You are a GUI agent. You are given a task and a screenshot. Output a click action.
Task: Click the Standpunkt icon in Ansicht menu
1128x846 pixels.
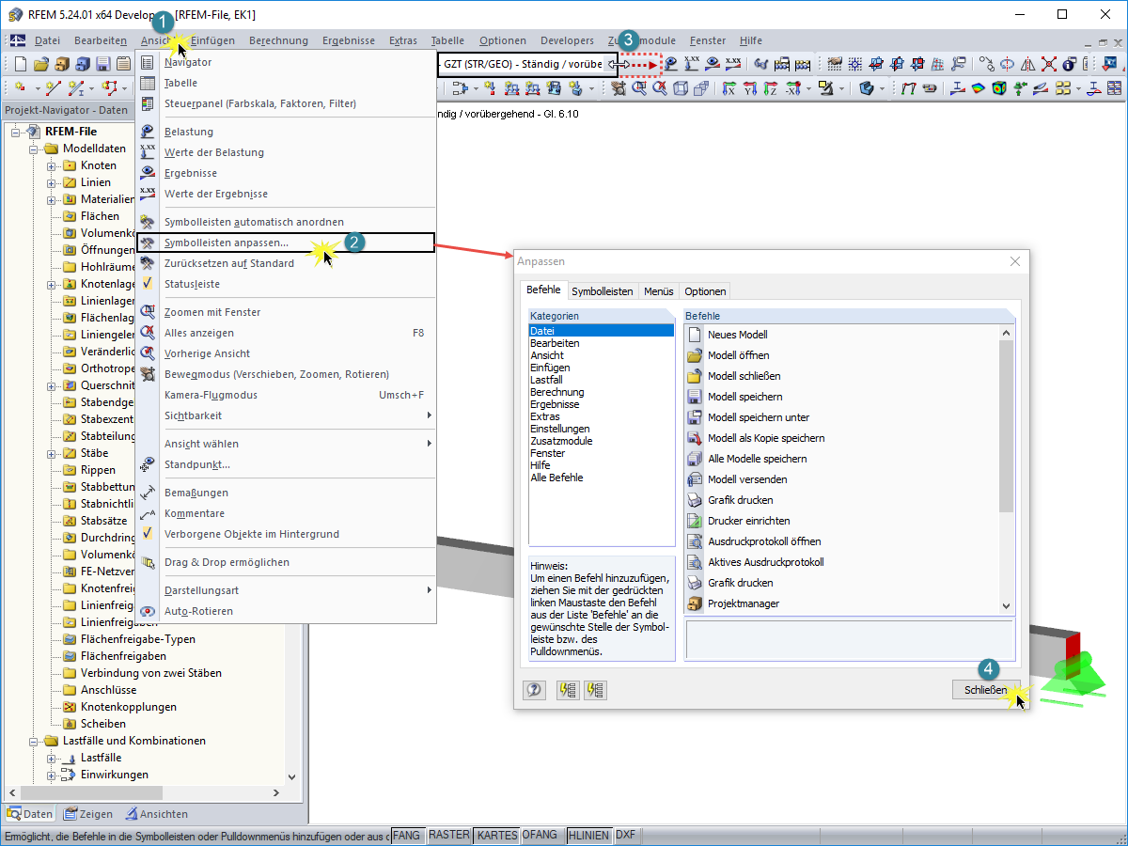tap(148, 464)
